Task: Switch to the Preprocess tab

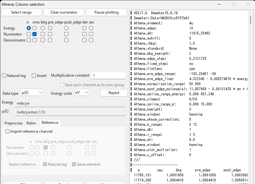Action: [x=13, y=123]
